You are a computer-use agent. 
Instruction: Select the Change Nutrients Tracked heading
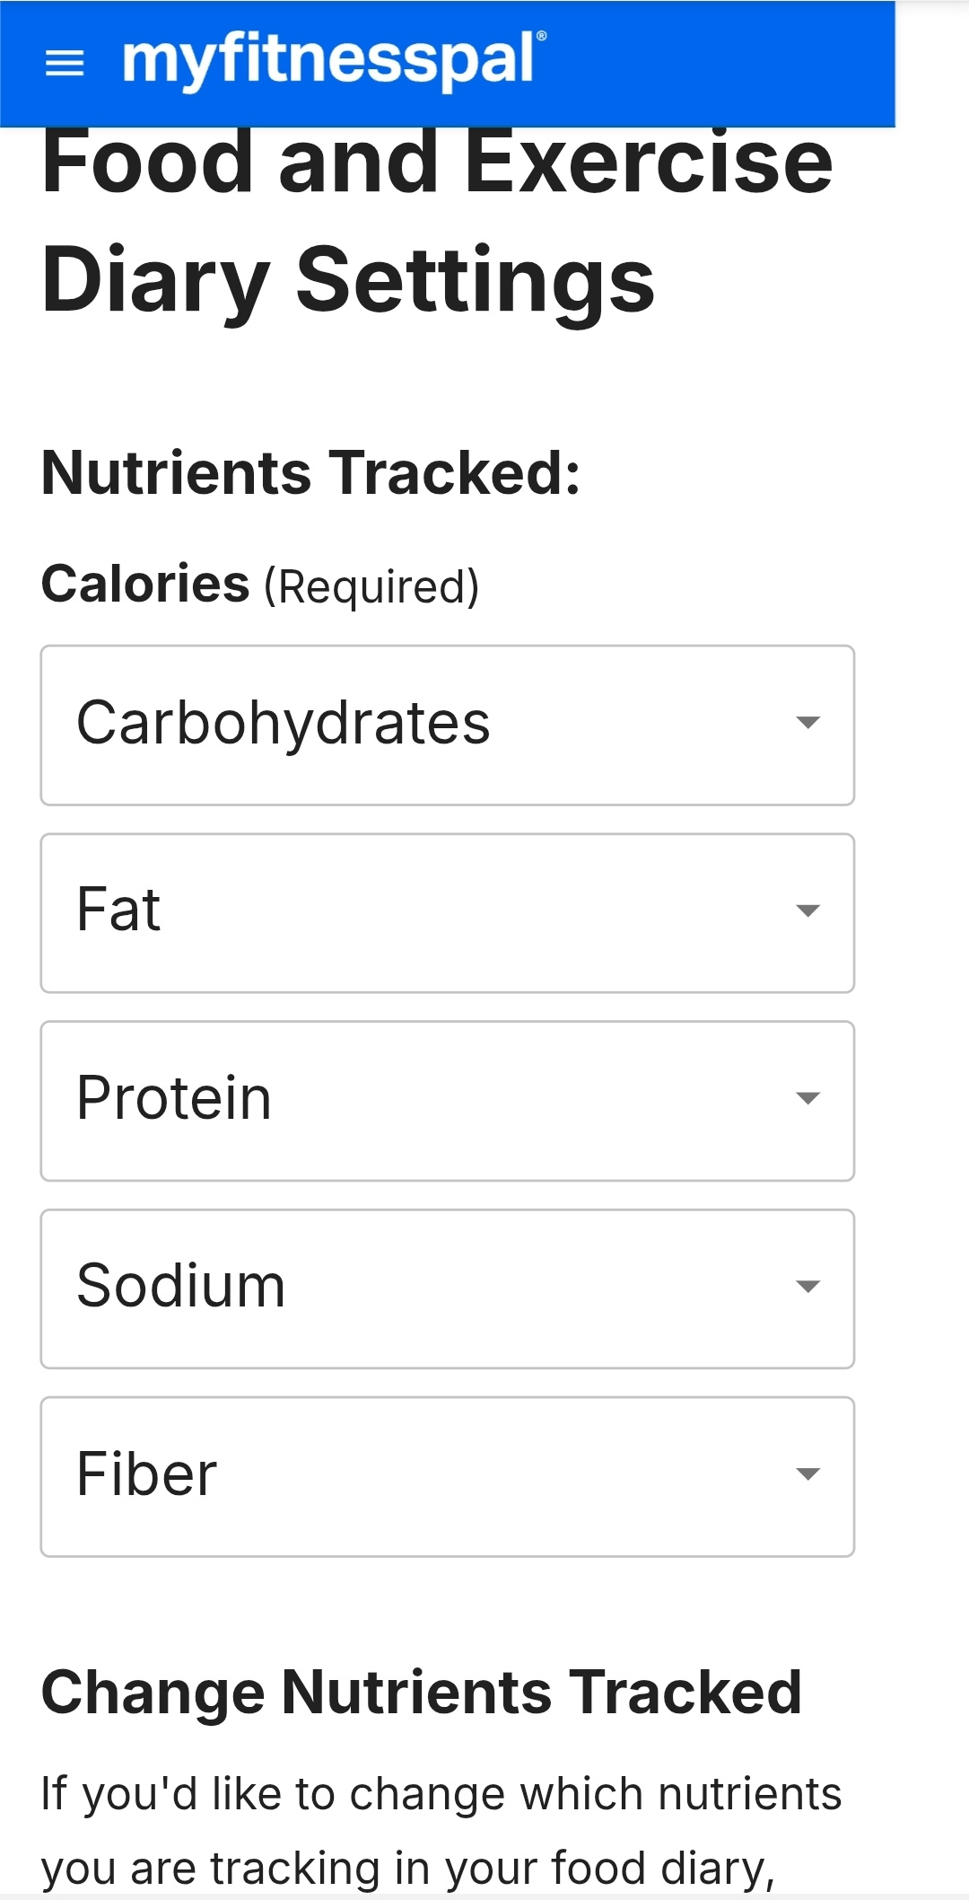click(422, 1693)
